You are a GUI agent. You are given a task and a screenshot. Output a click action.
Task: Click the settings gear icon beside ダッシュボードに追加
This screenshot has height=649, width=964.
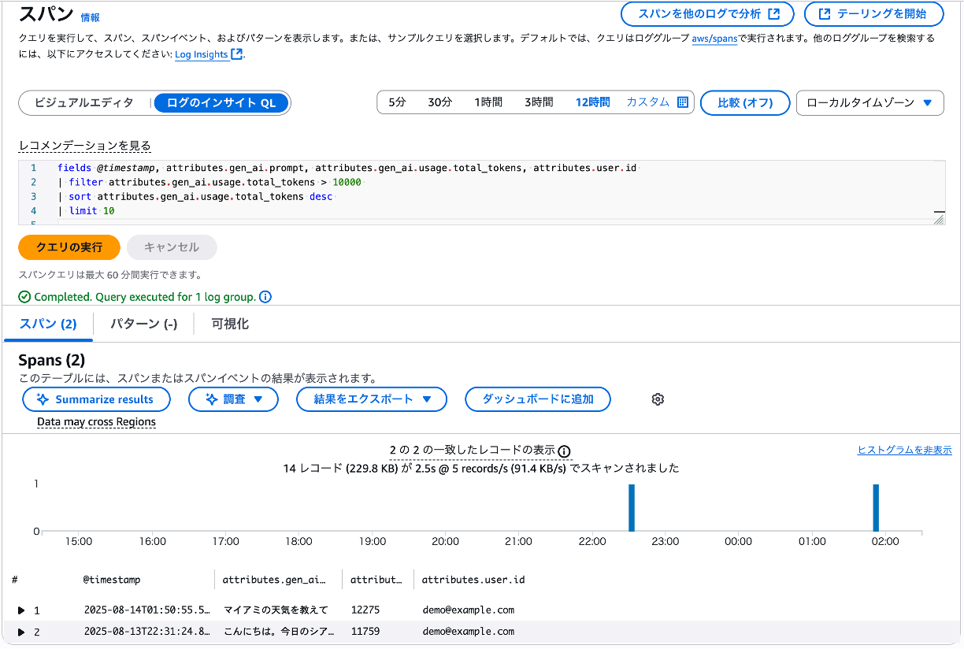click(658, 399)
